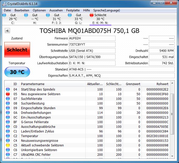Click the Drehzahl value 5400 RPM
179x163 pixels.
162,51
